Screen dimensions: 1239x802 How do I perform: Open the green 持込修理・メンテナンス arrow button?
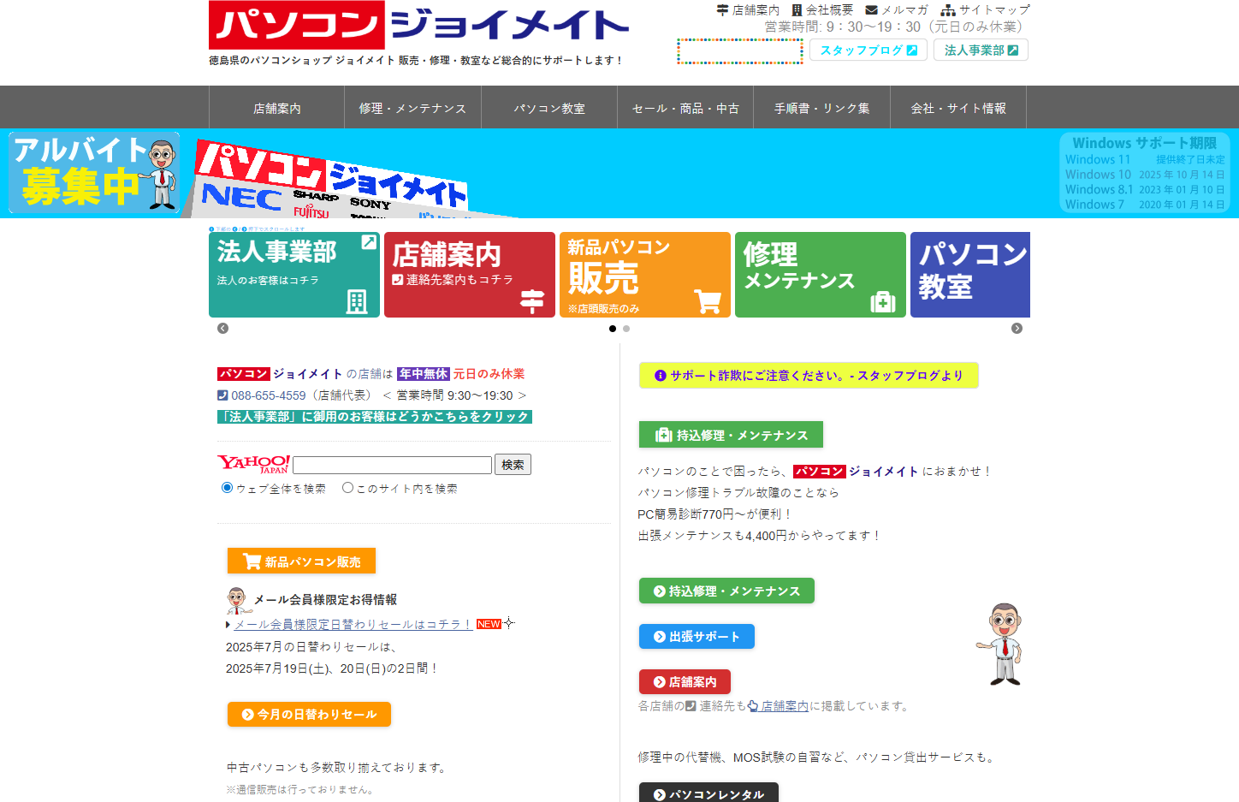(x=726, y=591)
